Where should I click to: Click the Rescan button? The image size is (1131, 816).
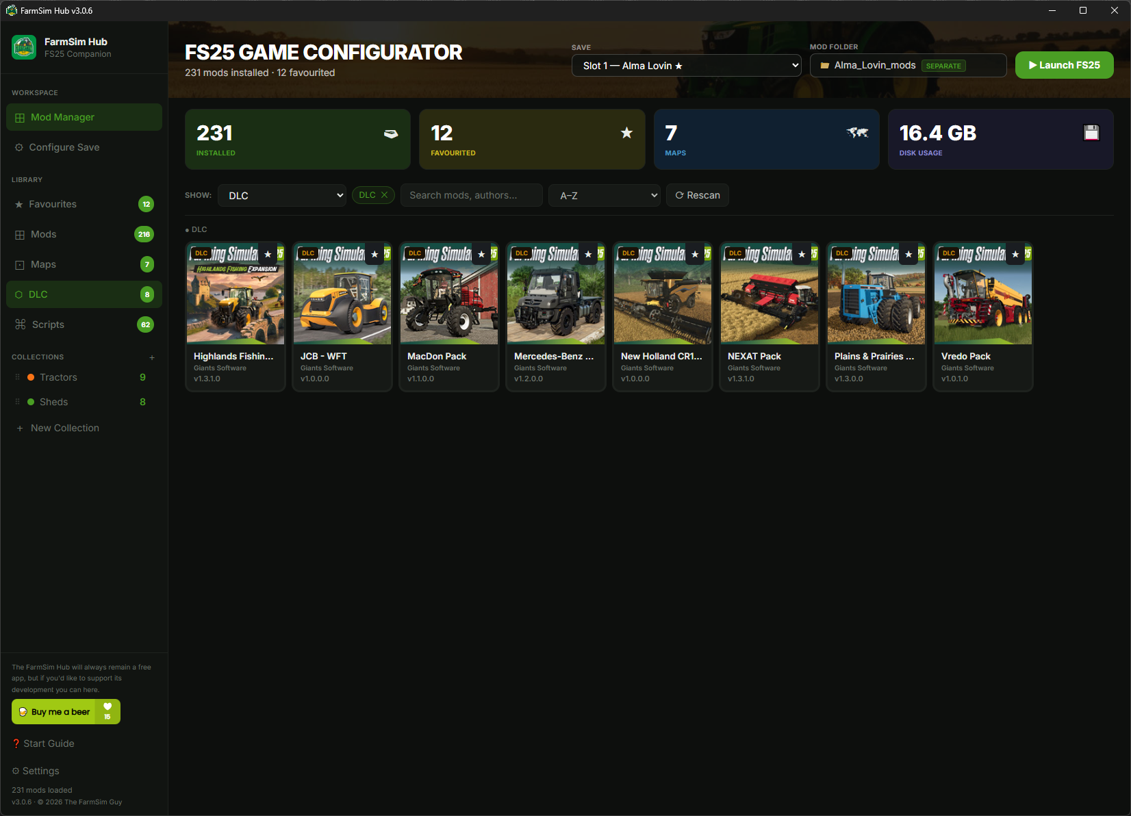point(697,195)
